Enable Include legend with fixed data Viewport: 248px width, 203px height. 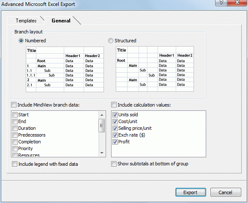click(14, 164)
